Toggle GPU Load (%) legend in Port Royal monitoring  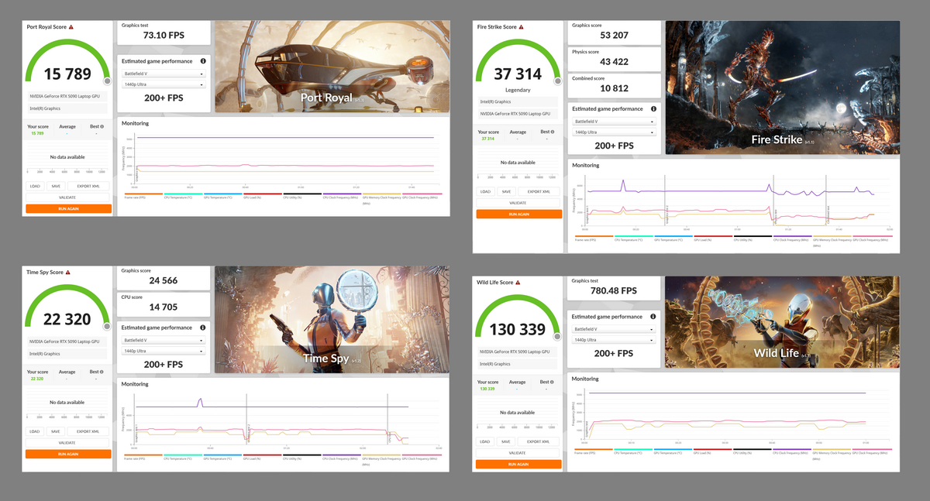tap(262, 197)
